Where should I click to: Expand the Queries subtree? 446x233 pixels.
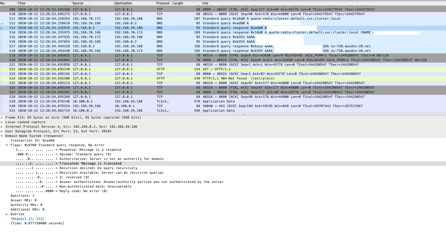click(7, 214)
